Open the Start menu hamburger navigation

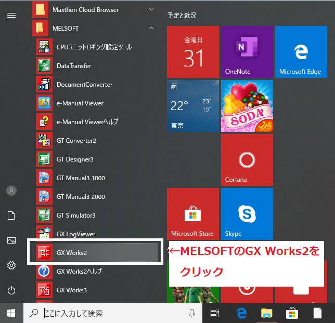11,16
